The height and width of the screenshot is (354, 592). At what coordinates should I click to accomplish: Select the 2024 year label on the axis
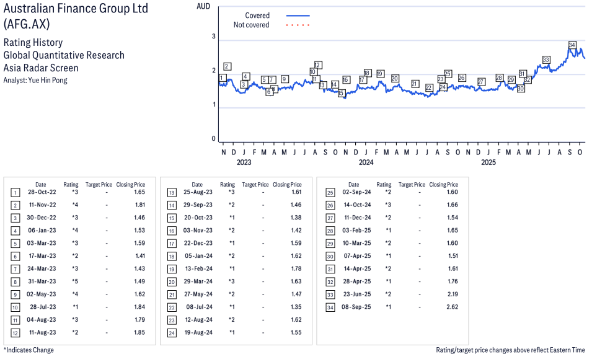pyautogui.click(x=366, y=162)
